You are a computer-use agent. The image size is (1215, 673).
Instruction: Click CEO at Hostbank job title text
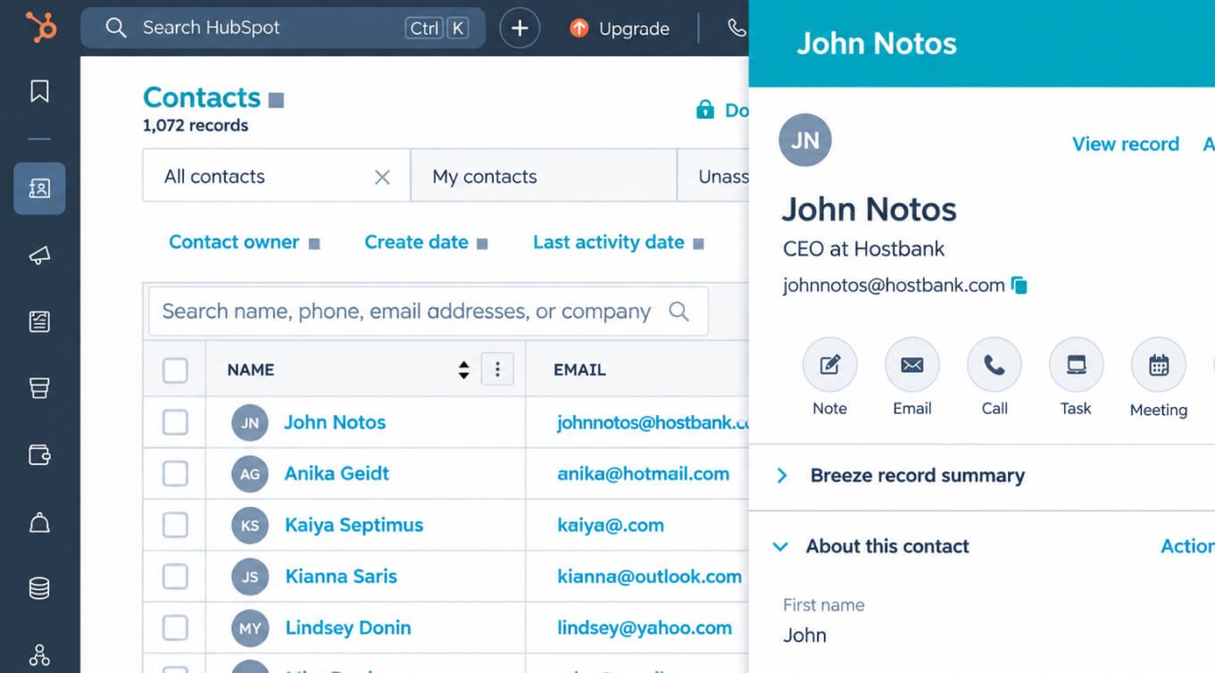863,249
